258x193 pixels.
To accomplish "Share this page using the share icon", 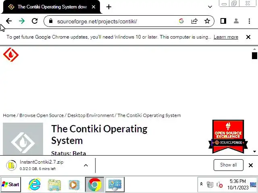I will click(194, 21).
